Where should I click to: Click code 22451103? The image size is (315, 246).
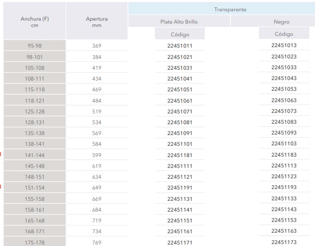284,143
